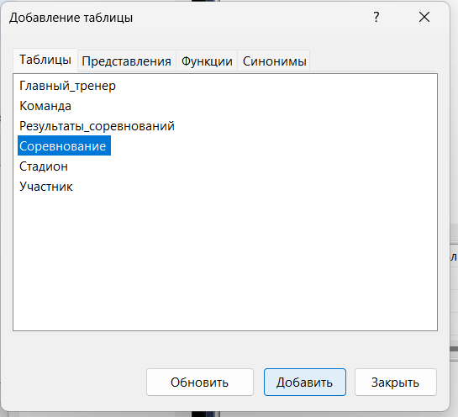Viewport: 458px width, 417px height.
Task: Select the Команда table entry
Action: point(45,106)
